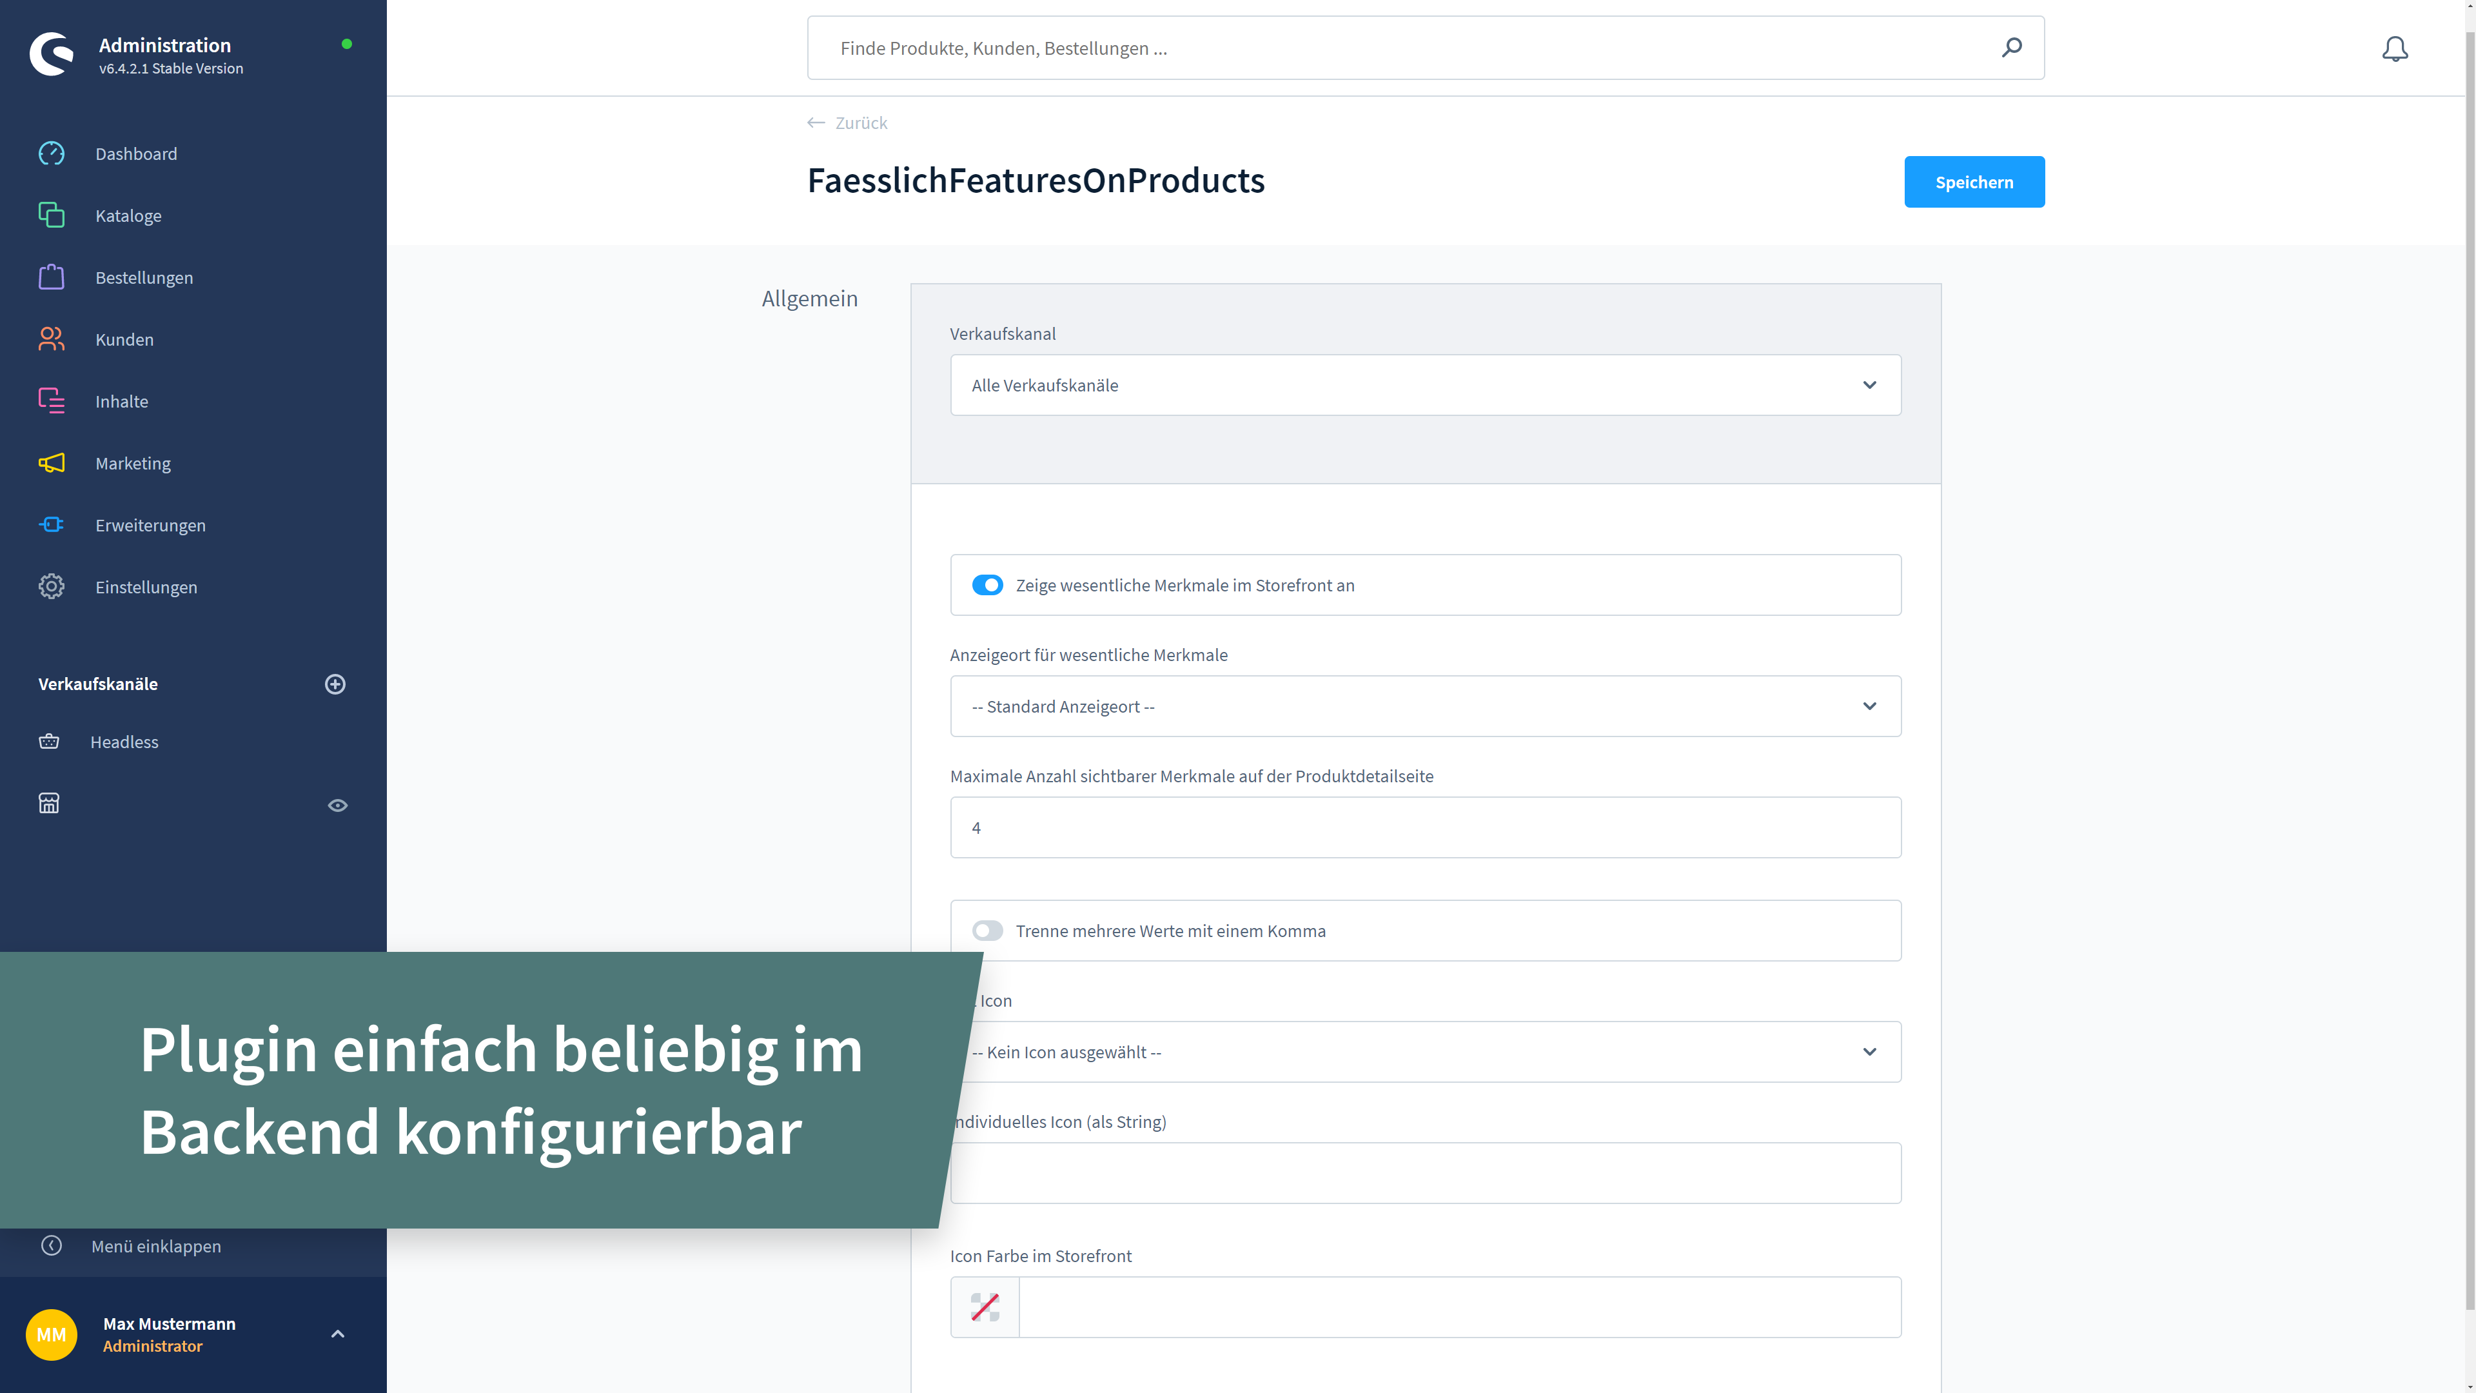Click the Kunden navigation icon
The width and height of the screenshot is (2476, 1393).
coord(51,339)
